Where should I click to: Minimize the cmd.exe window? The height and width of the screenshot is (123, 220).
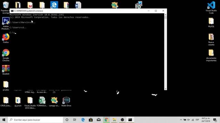point(148,11)
